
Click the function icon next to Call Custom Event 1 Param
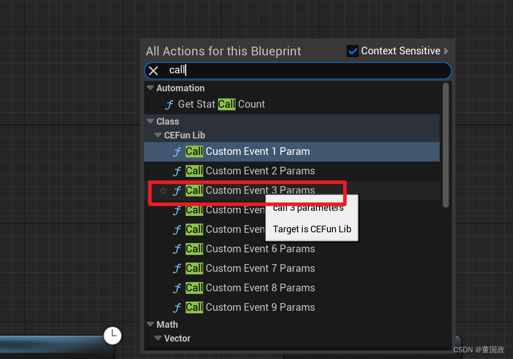tap(177, 151)
